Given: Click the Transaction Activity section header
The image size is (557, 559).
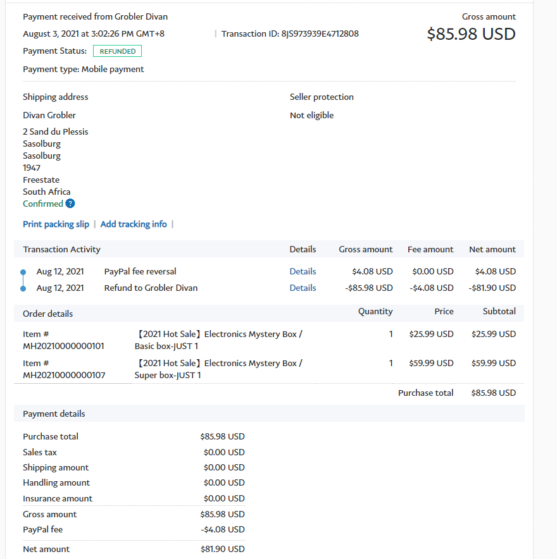Looking at the screenshot, I should 61,249.
